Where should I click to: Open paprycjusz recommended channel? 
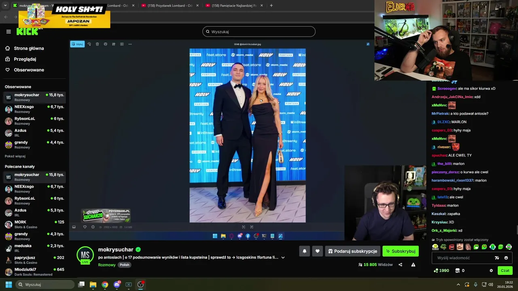(x=34, y=260)
